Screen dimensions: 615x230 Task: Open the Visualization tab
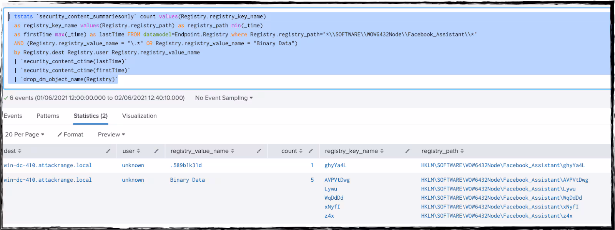point(139,116)
